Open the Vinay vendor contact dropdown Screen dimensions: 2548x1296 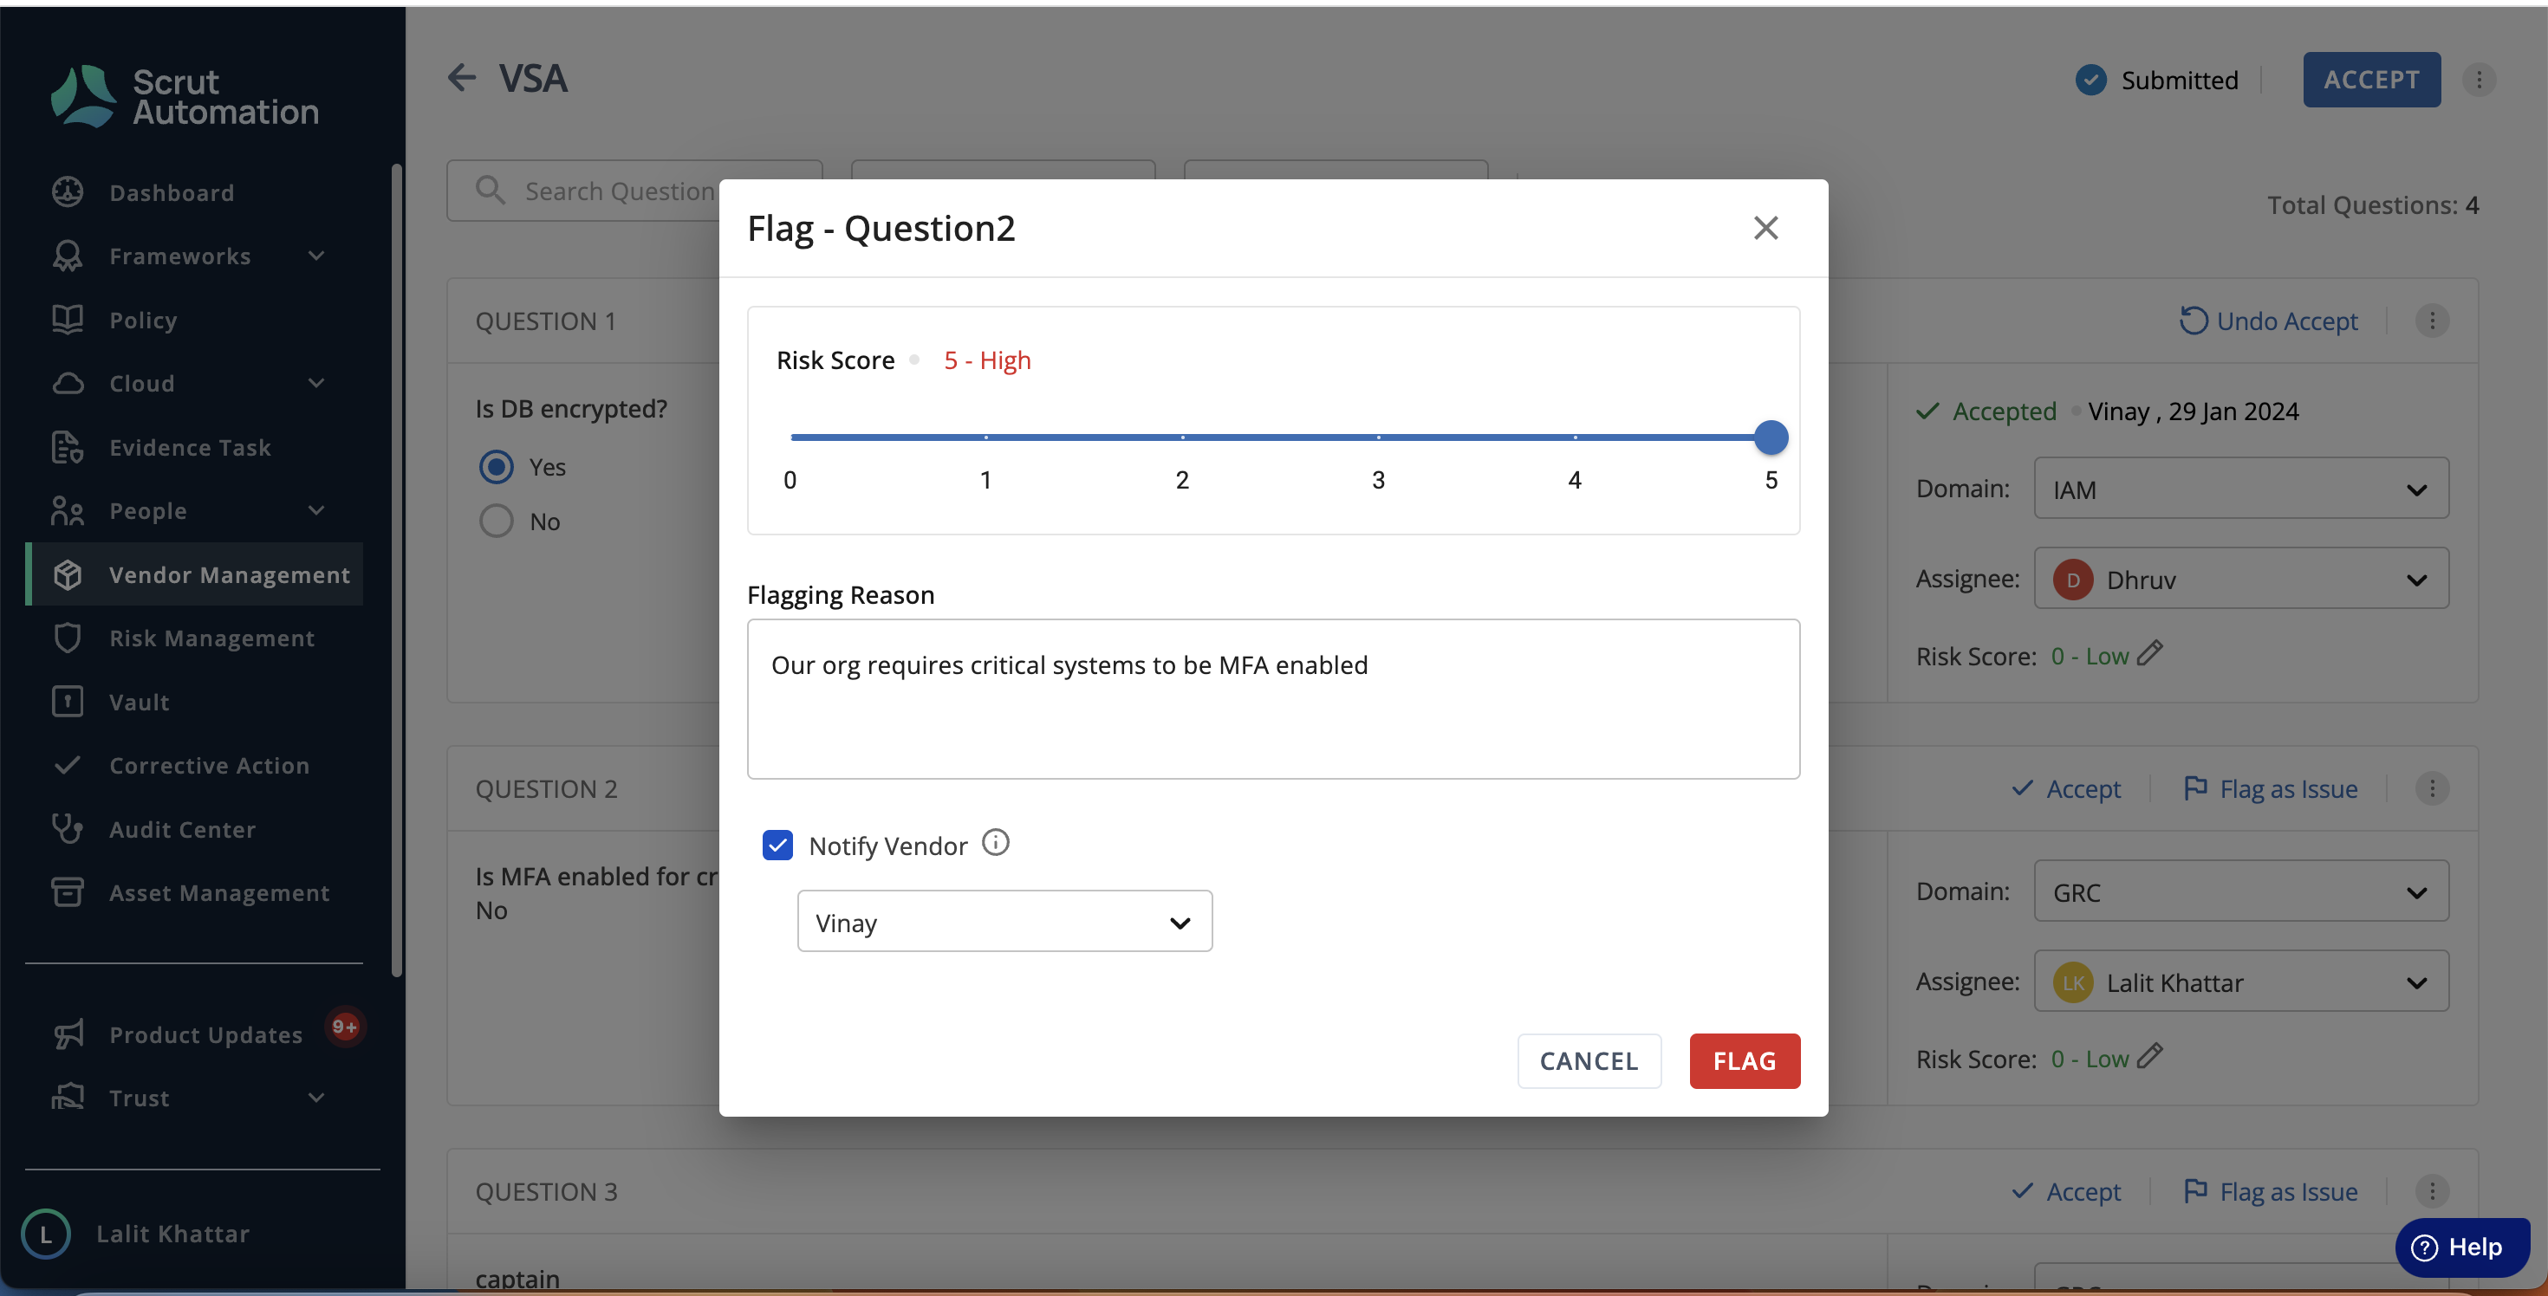(1005, 922)
